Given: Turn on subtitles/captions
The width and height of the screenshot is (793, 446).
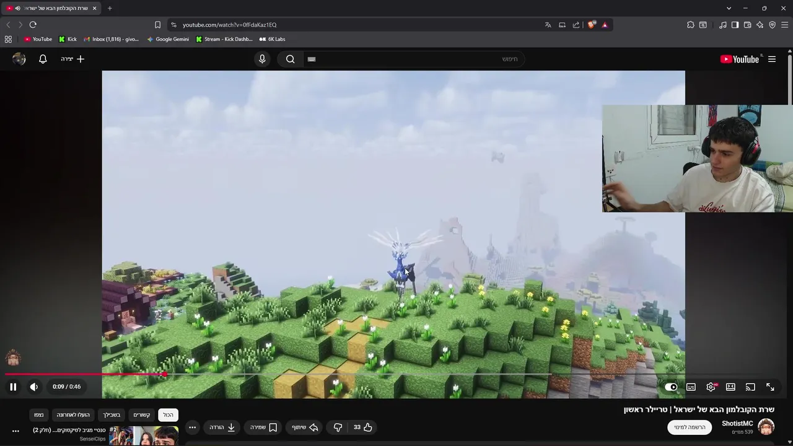Looking at the screenshot, I should click(x=691, y=387).
